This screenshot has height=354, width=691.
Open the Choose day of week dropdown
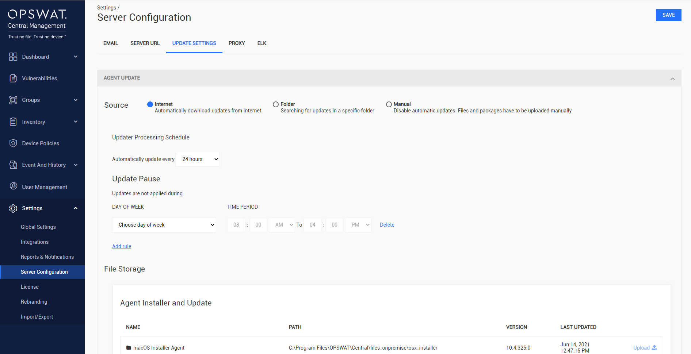(164, 225)
